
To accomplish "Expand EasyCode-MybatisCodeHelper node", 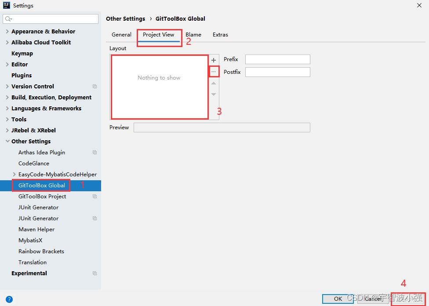I will [x=14, y=175].
